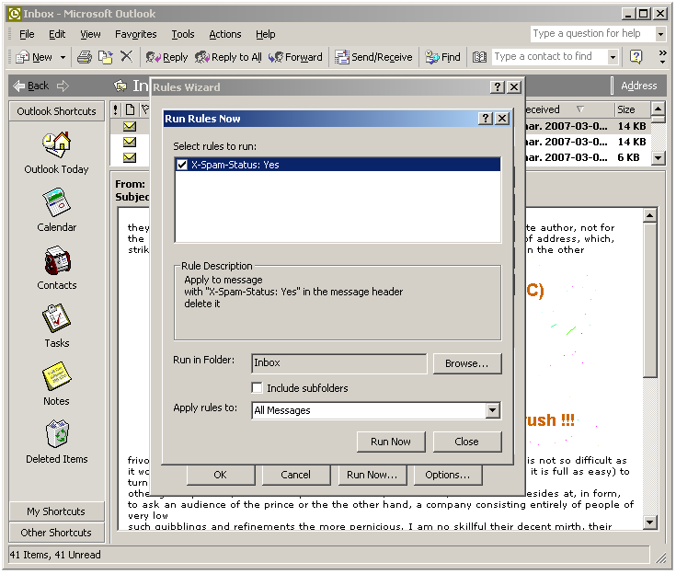Click the Forward navigation arrow icon
676x574 pixels.
[x=63, y=86]
